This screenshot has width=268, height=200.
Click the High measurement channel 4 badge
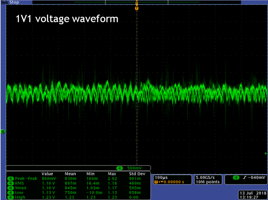coord(11,197)
